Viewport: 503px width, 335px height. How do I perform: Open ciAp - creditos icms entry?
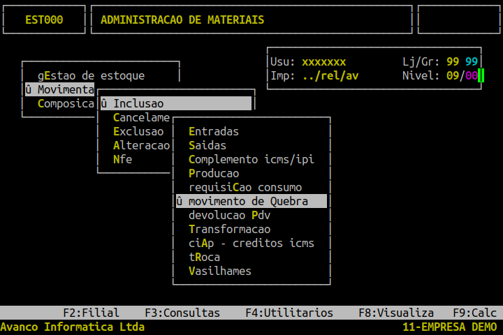251,243
